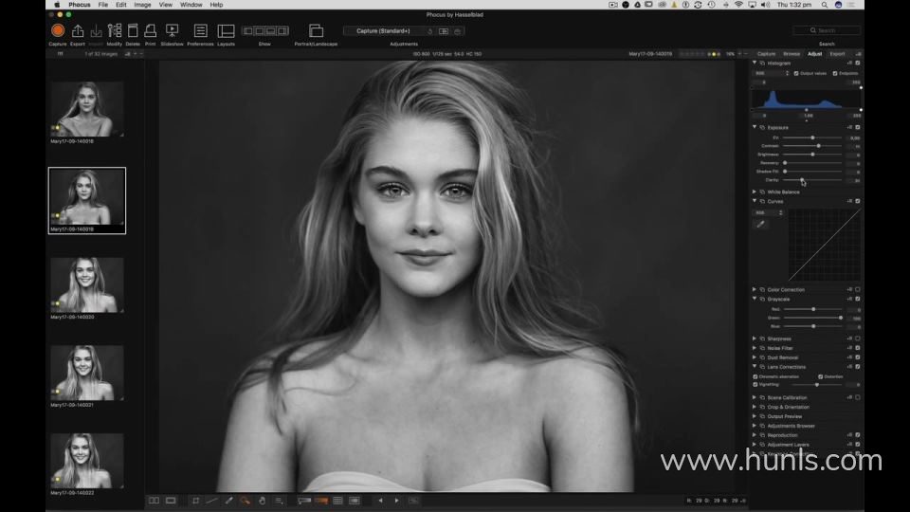Open macOS Spotlight search icon
Screen dimensions: 910x512
coord(824,5)
